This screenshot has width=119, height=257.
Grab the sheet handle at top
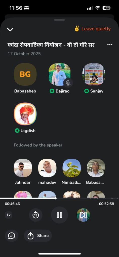coord(59,20)
